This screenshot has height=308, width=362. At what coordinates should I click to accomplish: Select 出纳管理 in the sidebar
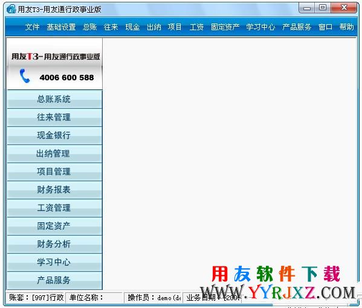[54, 153]
